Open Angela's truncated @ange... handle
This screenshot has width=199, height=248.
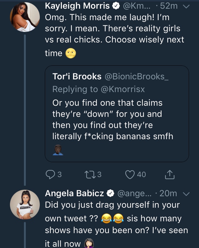(x=135, y=193)
